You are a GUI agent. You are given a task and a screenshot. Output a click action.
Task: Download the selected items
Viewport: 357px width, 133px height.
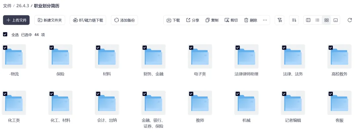(x=173, y=20)
